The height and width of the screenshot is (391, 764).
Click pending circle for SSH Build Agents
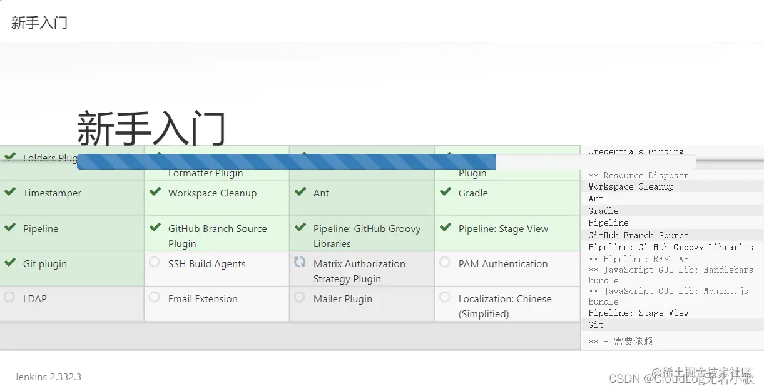tap(155, 262)
